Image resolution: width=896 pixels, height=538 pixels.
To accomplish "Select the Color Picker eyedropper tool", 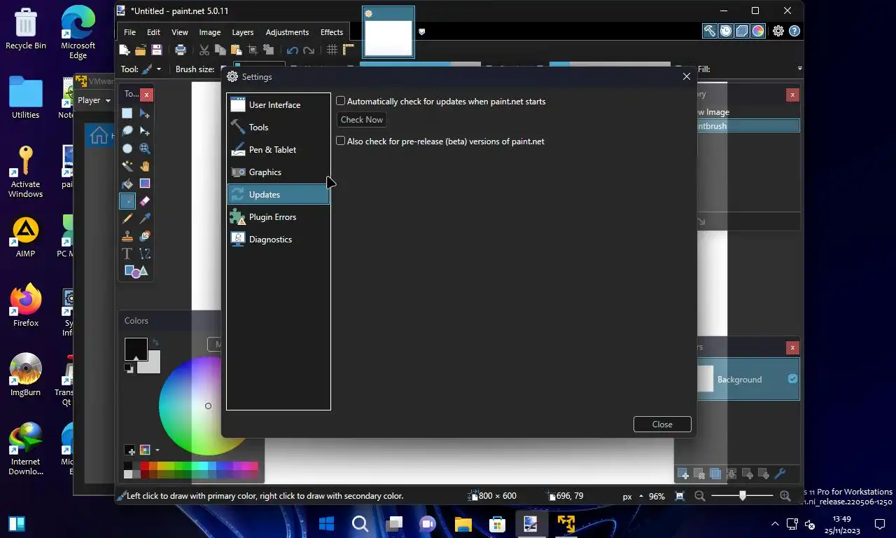I will pos(145,219).
